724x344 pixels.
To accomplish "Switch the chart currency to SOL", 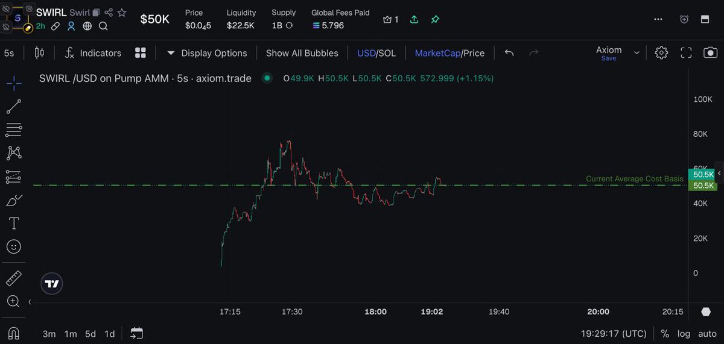I will [387, 53].
